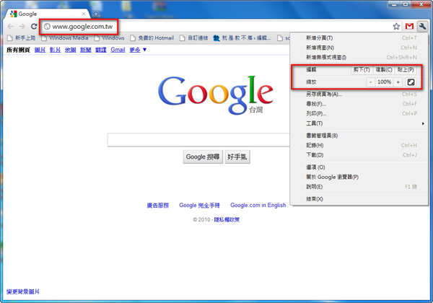The height and width of the screenshot is (303, 433).
Task: Select 結束(X) exit menu item
Action: 359,199
